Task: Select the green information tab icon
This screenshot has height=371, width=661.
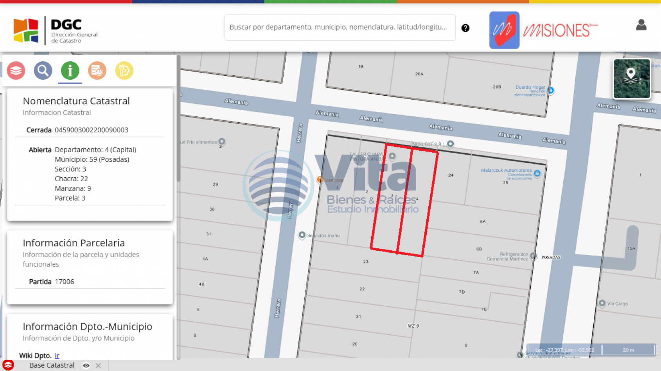Action: tap(70, 71)
